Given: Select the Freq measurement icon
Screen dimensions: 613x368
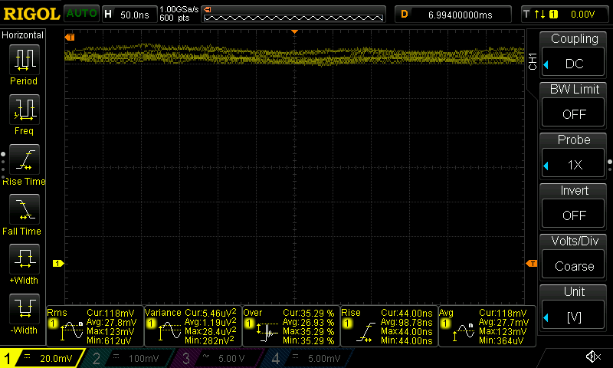Looking at the screenshot, I should coord(25,109).
